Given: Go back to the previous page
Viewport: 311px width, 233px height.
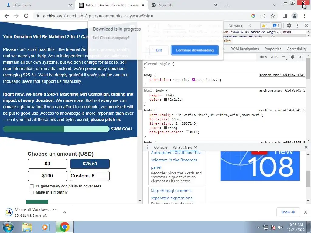Looking at the screenshot, I should [7, 16].
